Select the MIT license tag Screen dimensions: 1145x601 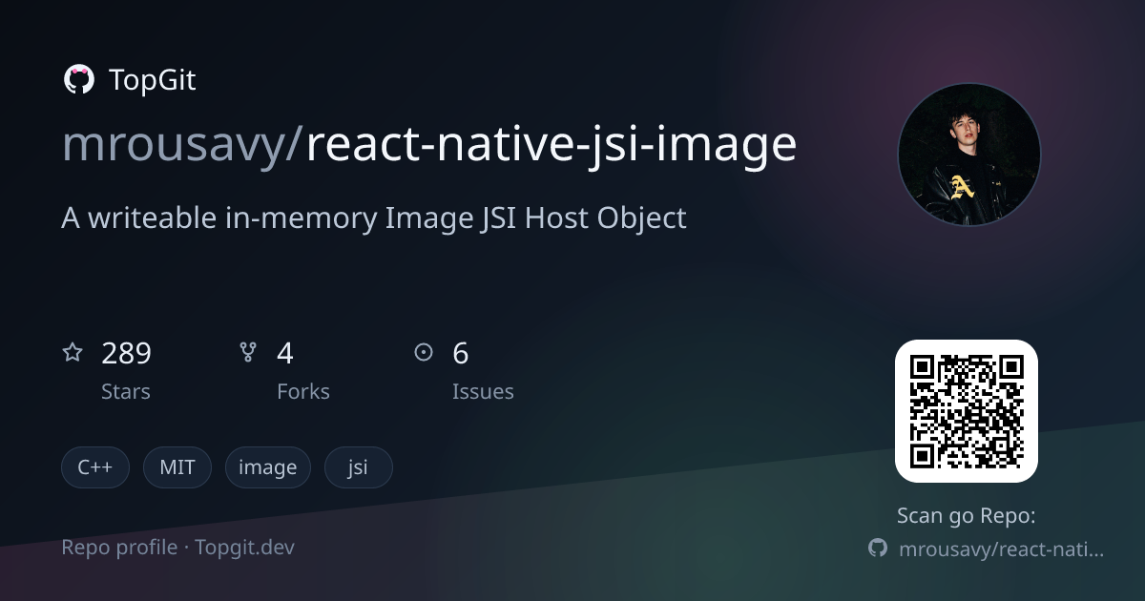pyautogui.click(x=177, y=467)
